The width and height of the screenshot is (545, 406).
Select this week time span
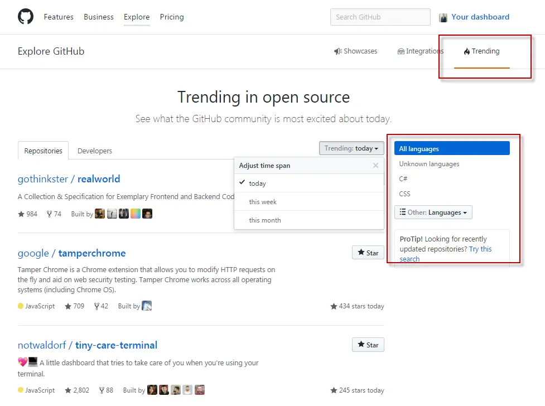(309, 202)
